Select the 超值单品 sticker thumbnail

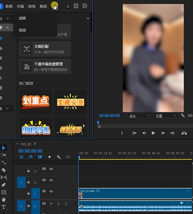pyautogui.click(x=36, y=127)
